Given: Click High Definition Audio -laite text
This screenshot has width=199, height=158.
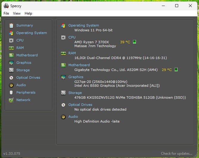Looking at the screenshot, I should tap(97, 121).
